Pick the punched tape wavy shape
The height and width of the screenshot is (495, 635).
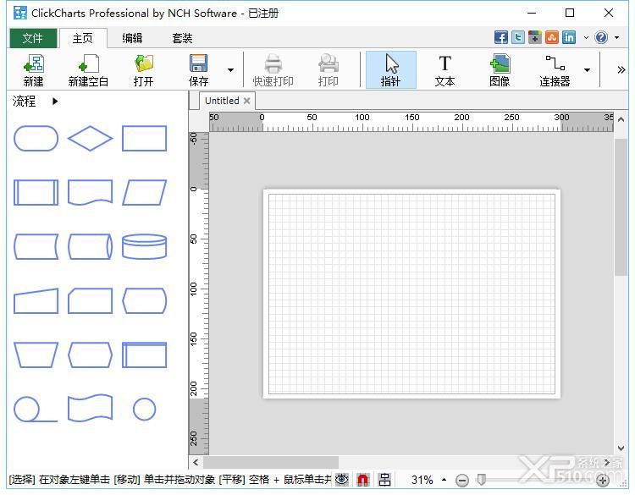90,409
